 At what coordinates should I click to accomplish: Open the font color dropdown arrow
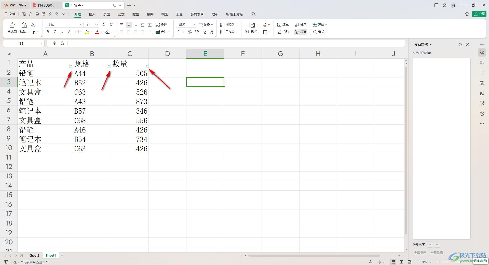101,32
